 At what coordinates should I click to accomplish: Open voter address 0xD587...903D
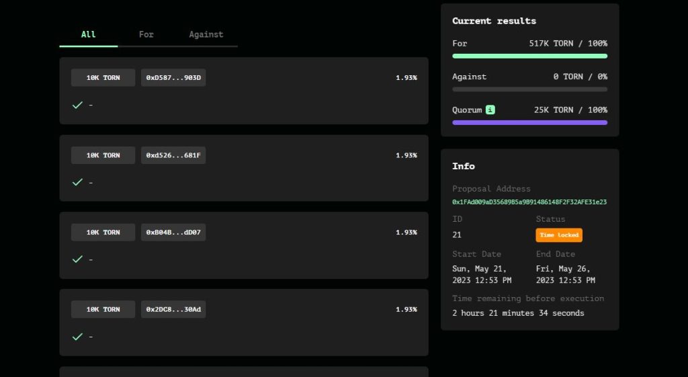coord(173,78)
